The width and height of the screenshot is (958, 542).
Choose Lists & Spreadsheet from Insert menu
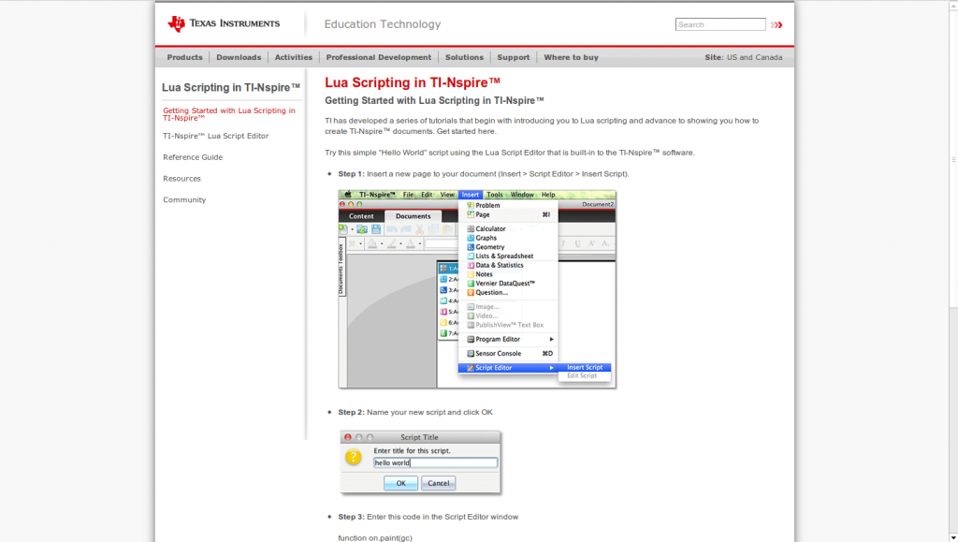coord(504,256)
